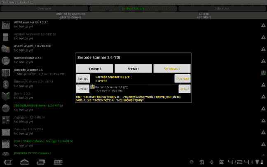Click the Gmail notification icon
The width and height of the screenshot is (267, 167).
pyautogui.click(x=222, y=162)
